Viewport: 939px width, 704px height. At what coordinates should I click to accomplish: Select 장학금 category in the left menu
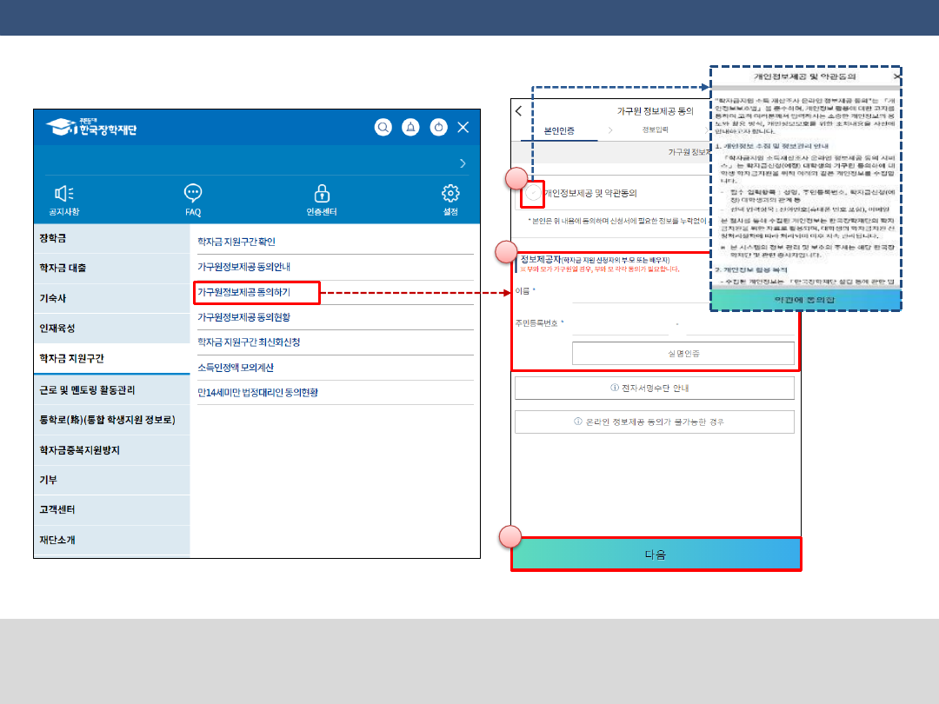53,237
